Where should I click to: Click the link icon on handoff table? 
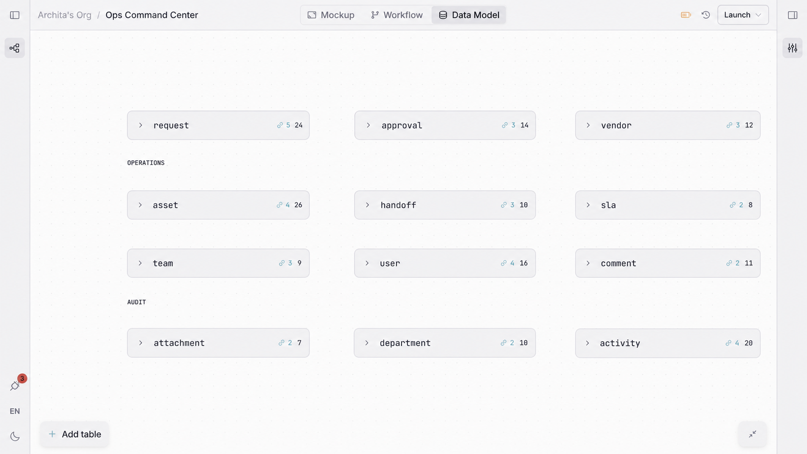tap(504, 205)
